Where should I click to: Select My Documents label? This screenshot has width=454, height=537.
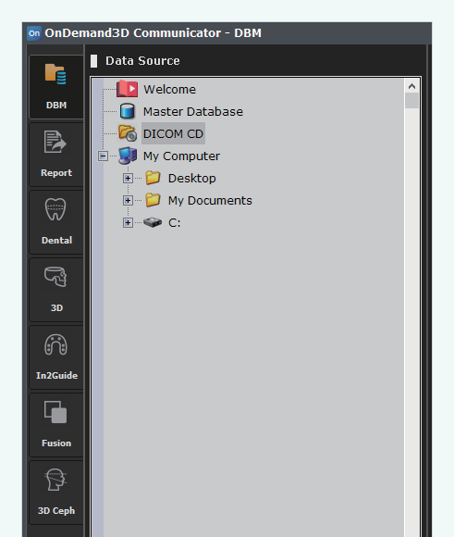tap(210, 201)
